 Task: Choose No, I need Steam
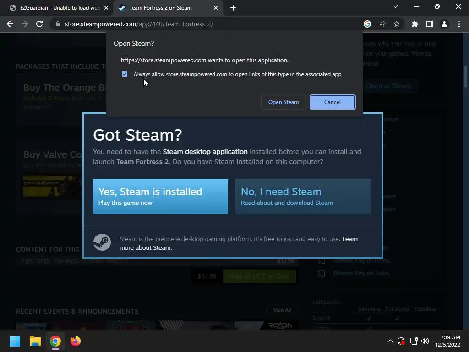point(303,196)
